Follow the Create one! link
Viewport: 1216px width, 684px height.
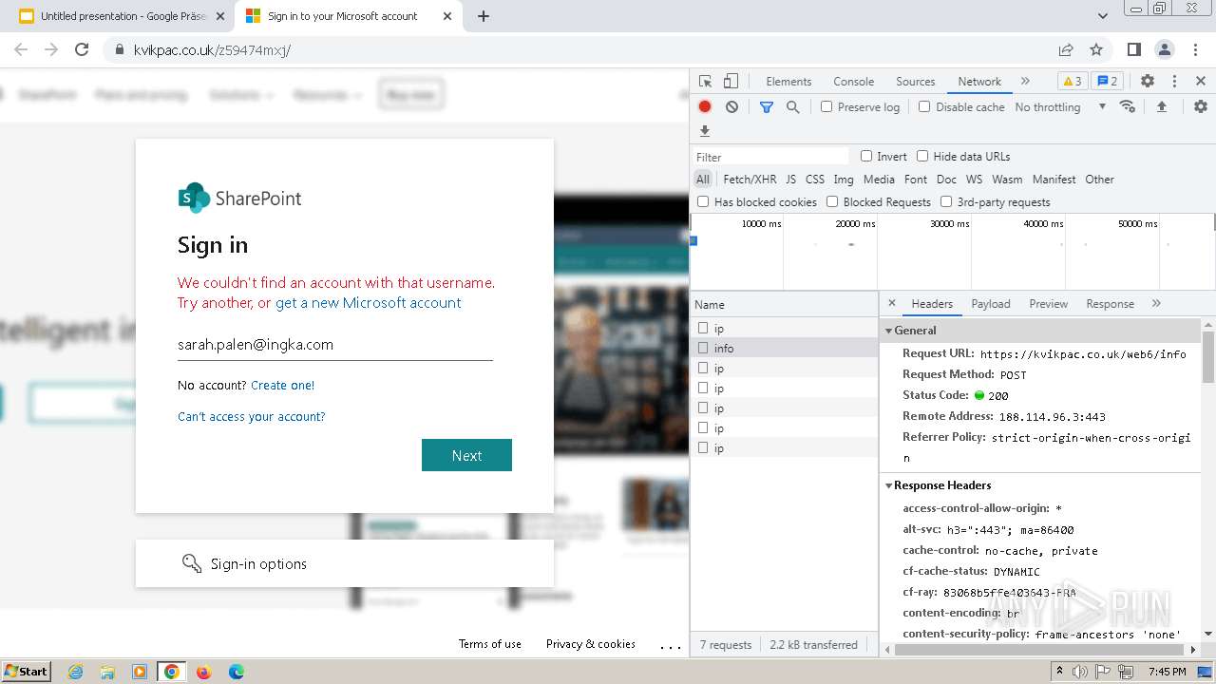point(282,385)
